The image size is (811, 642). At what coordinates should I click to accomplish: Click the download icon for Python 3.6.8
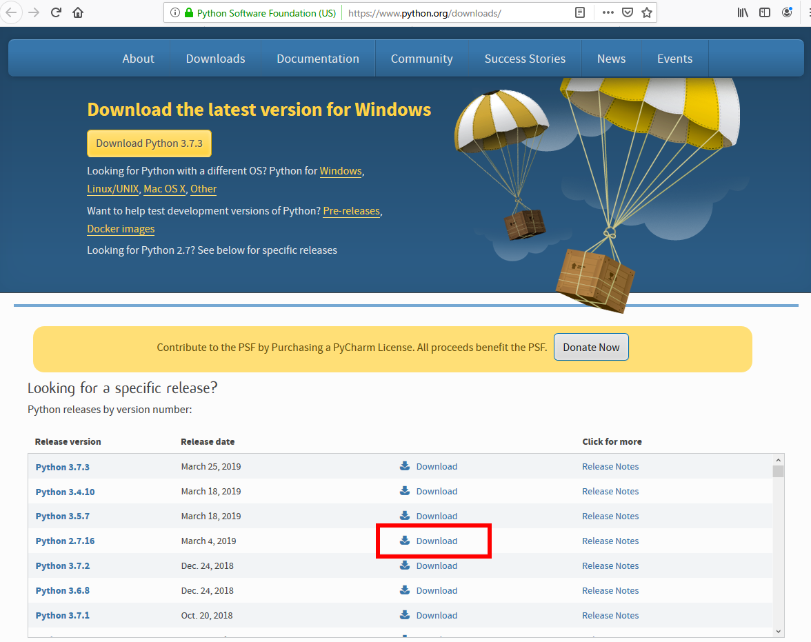404,590
